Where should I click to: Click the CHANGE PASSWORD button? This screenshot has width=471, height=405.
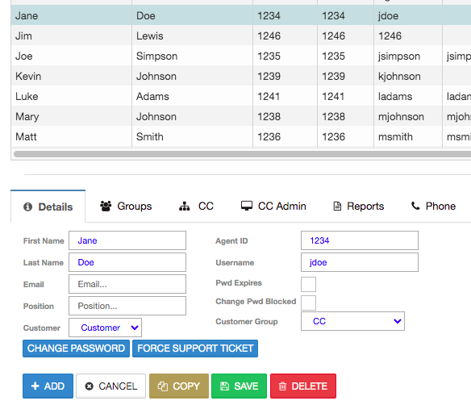(x=76, y=349)
